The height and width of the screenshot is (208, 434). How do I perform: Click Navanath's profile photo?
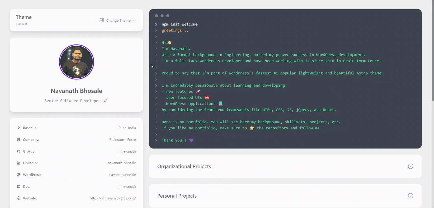pos(76,62)
